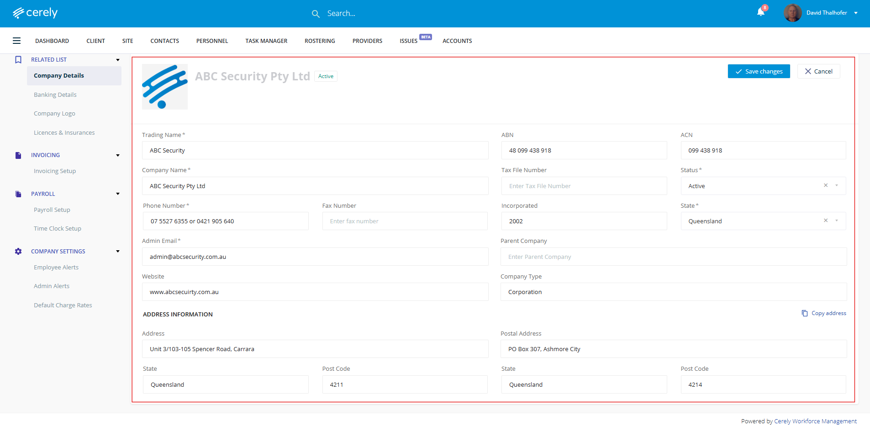The image size is (870, 426).
Task: Click the Fax Number input
Action: point(405,221)
